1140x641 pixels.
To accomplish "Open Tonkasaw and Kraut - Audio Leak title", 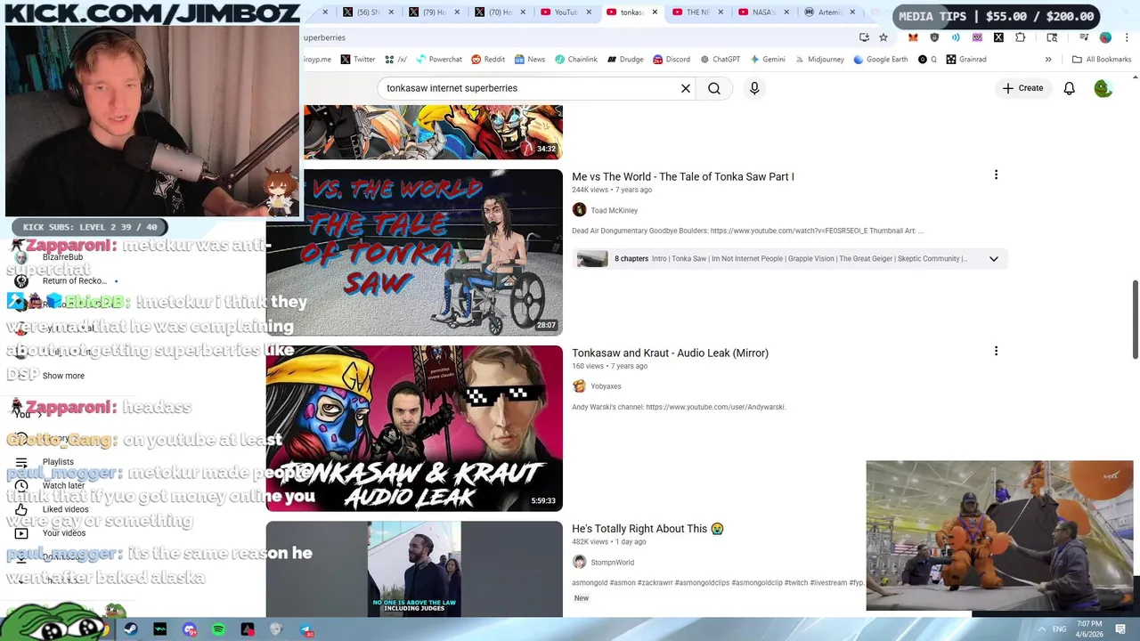I will tap(670, 353).
